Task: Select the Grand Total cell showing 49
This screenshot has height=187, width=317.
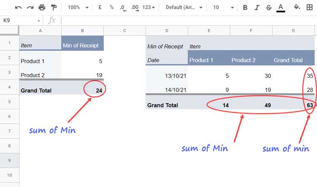Action: click(251, 102)
